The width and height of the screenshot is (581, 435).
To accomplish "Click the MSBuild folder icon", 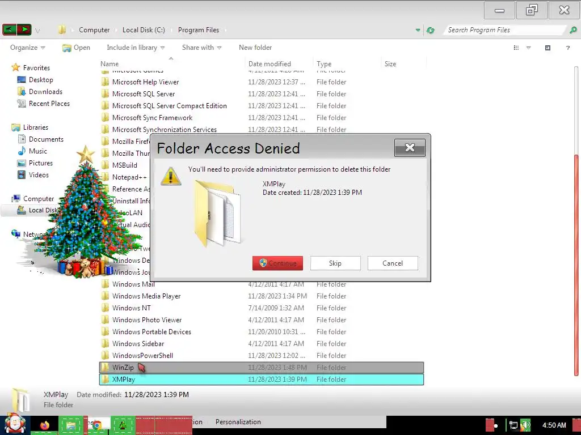I will [x=106, y=165].
